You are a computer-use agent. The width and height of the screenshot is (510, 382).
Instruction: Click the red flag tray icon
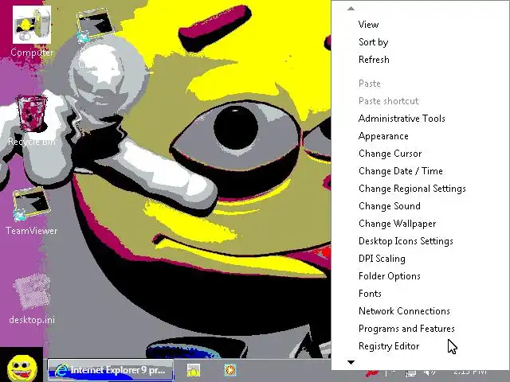371,373
